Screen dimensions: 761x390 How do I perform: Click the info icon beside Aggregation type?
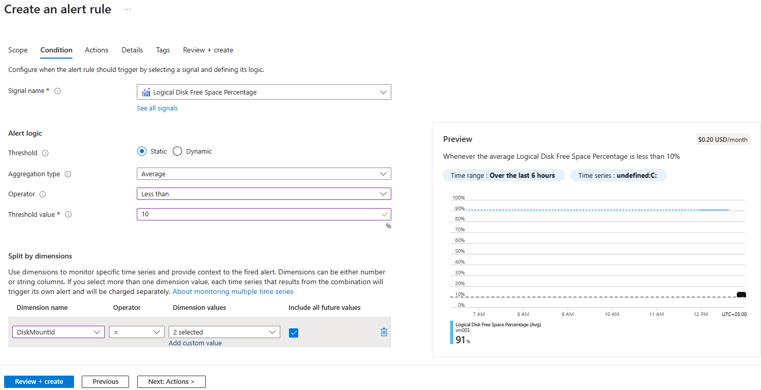click(x=67, y=174)
